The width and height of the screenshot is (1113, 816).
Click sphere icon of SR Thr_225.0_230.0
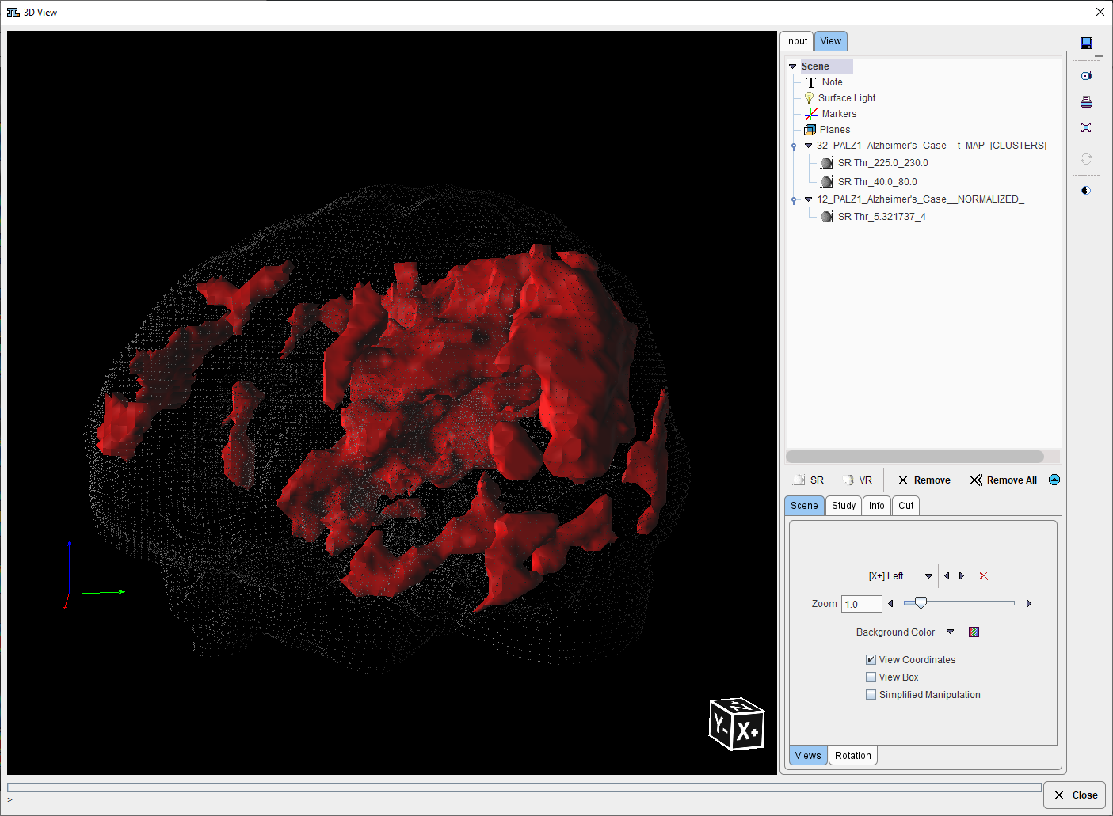coord(827,163)
